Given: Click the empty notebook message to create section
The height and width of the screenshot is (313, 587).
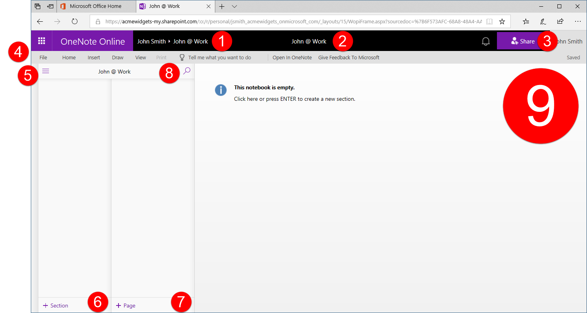Looking at the screenshot, I should (x=295, y=99).
